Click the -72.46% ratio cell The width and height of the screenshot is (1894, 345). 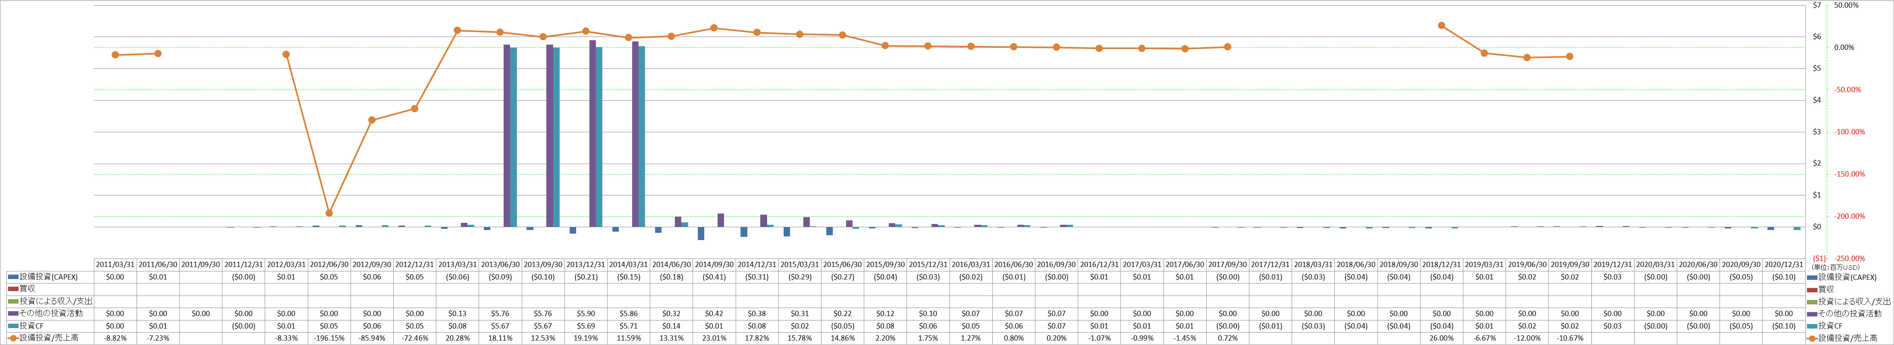pos(415,339)
